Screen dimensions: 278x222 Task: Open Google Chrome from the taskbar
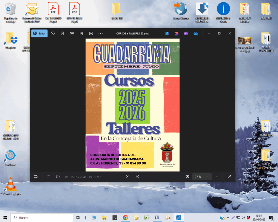[125, 218]
